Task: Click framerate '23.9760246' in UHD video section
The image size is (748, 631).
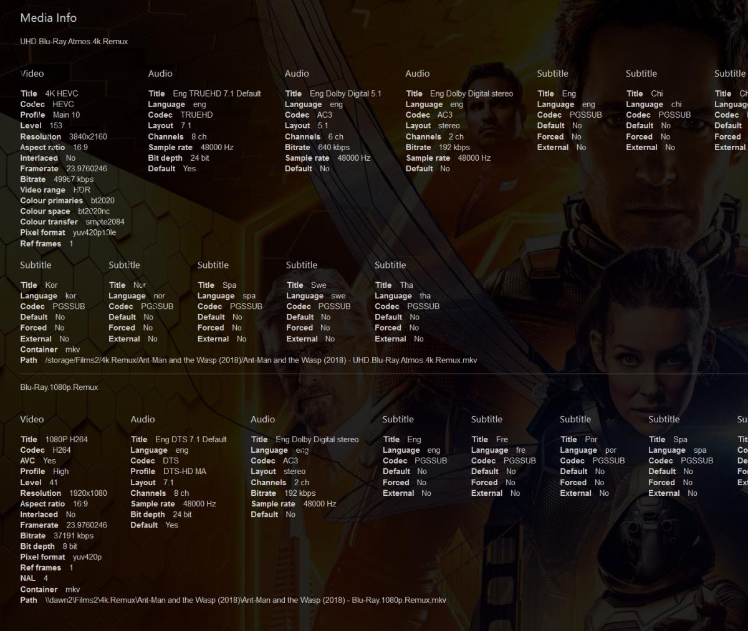Action: [x=87, y=168]
